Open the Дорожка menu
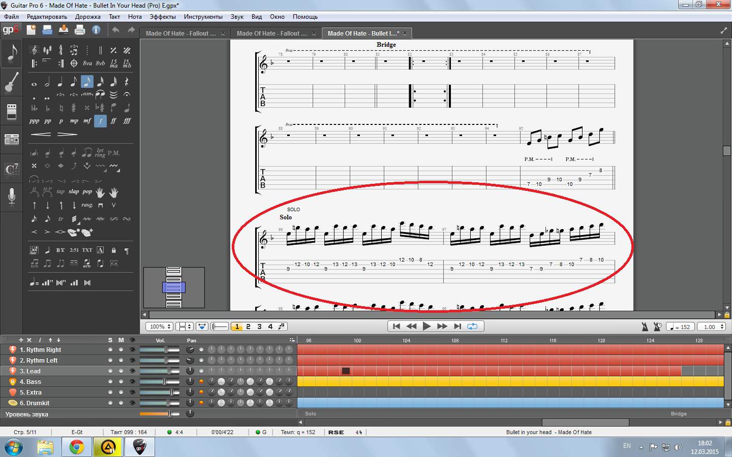The image size is (732, 457). (x=88, y=17)
